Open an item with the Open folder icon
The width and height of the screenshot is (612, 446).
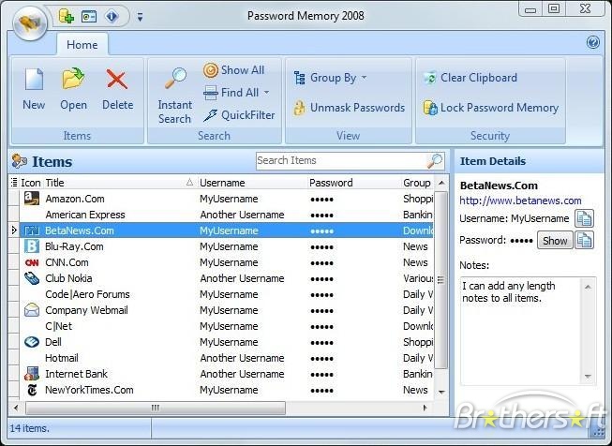pyautogui.click(x=73, y=89)
